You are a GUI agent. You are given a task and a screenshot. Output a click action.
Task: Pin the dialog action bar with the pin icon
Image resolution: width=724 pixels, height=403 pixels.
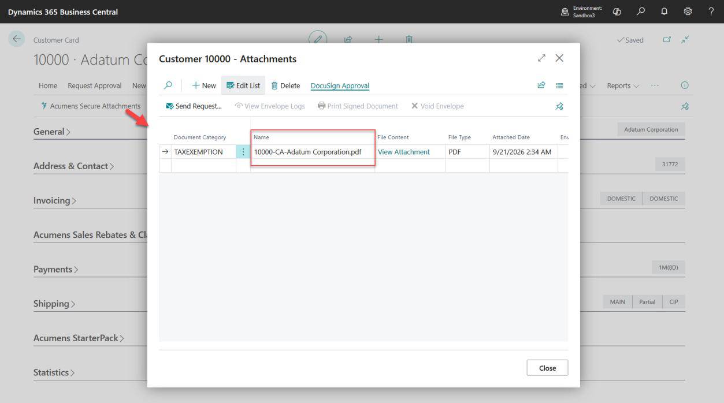[559, 106]
